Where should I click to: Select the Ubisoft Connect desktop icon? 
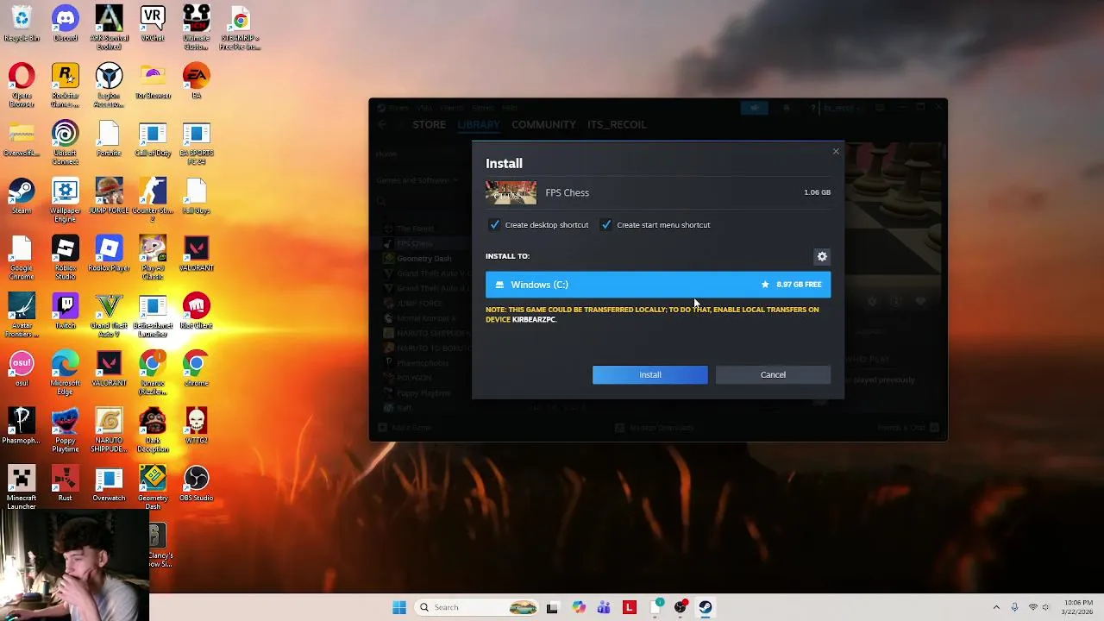point(66,141)
